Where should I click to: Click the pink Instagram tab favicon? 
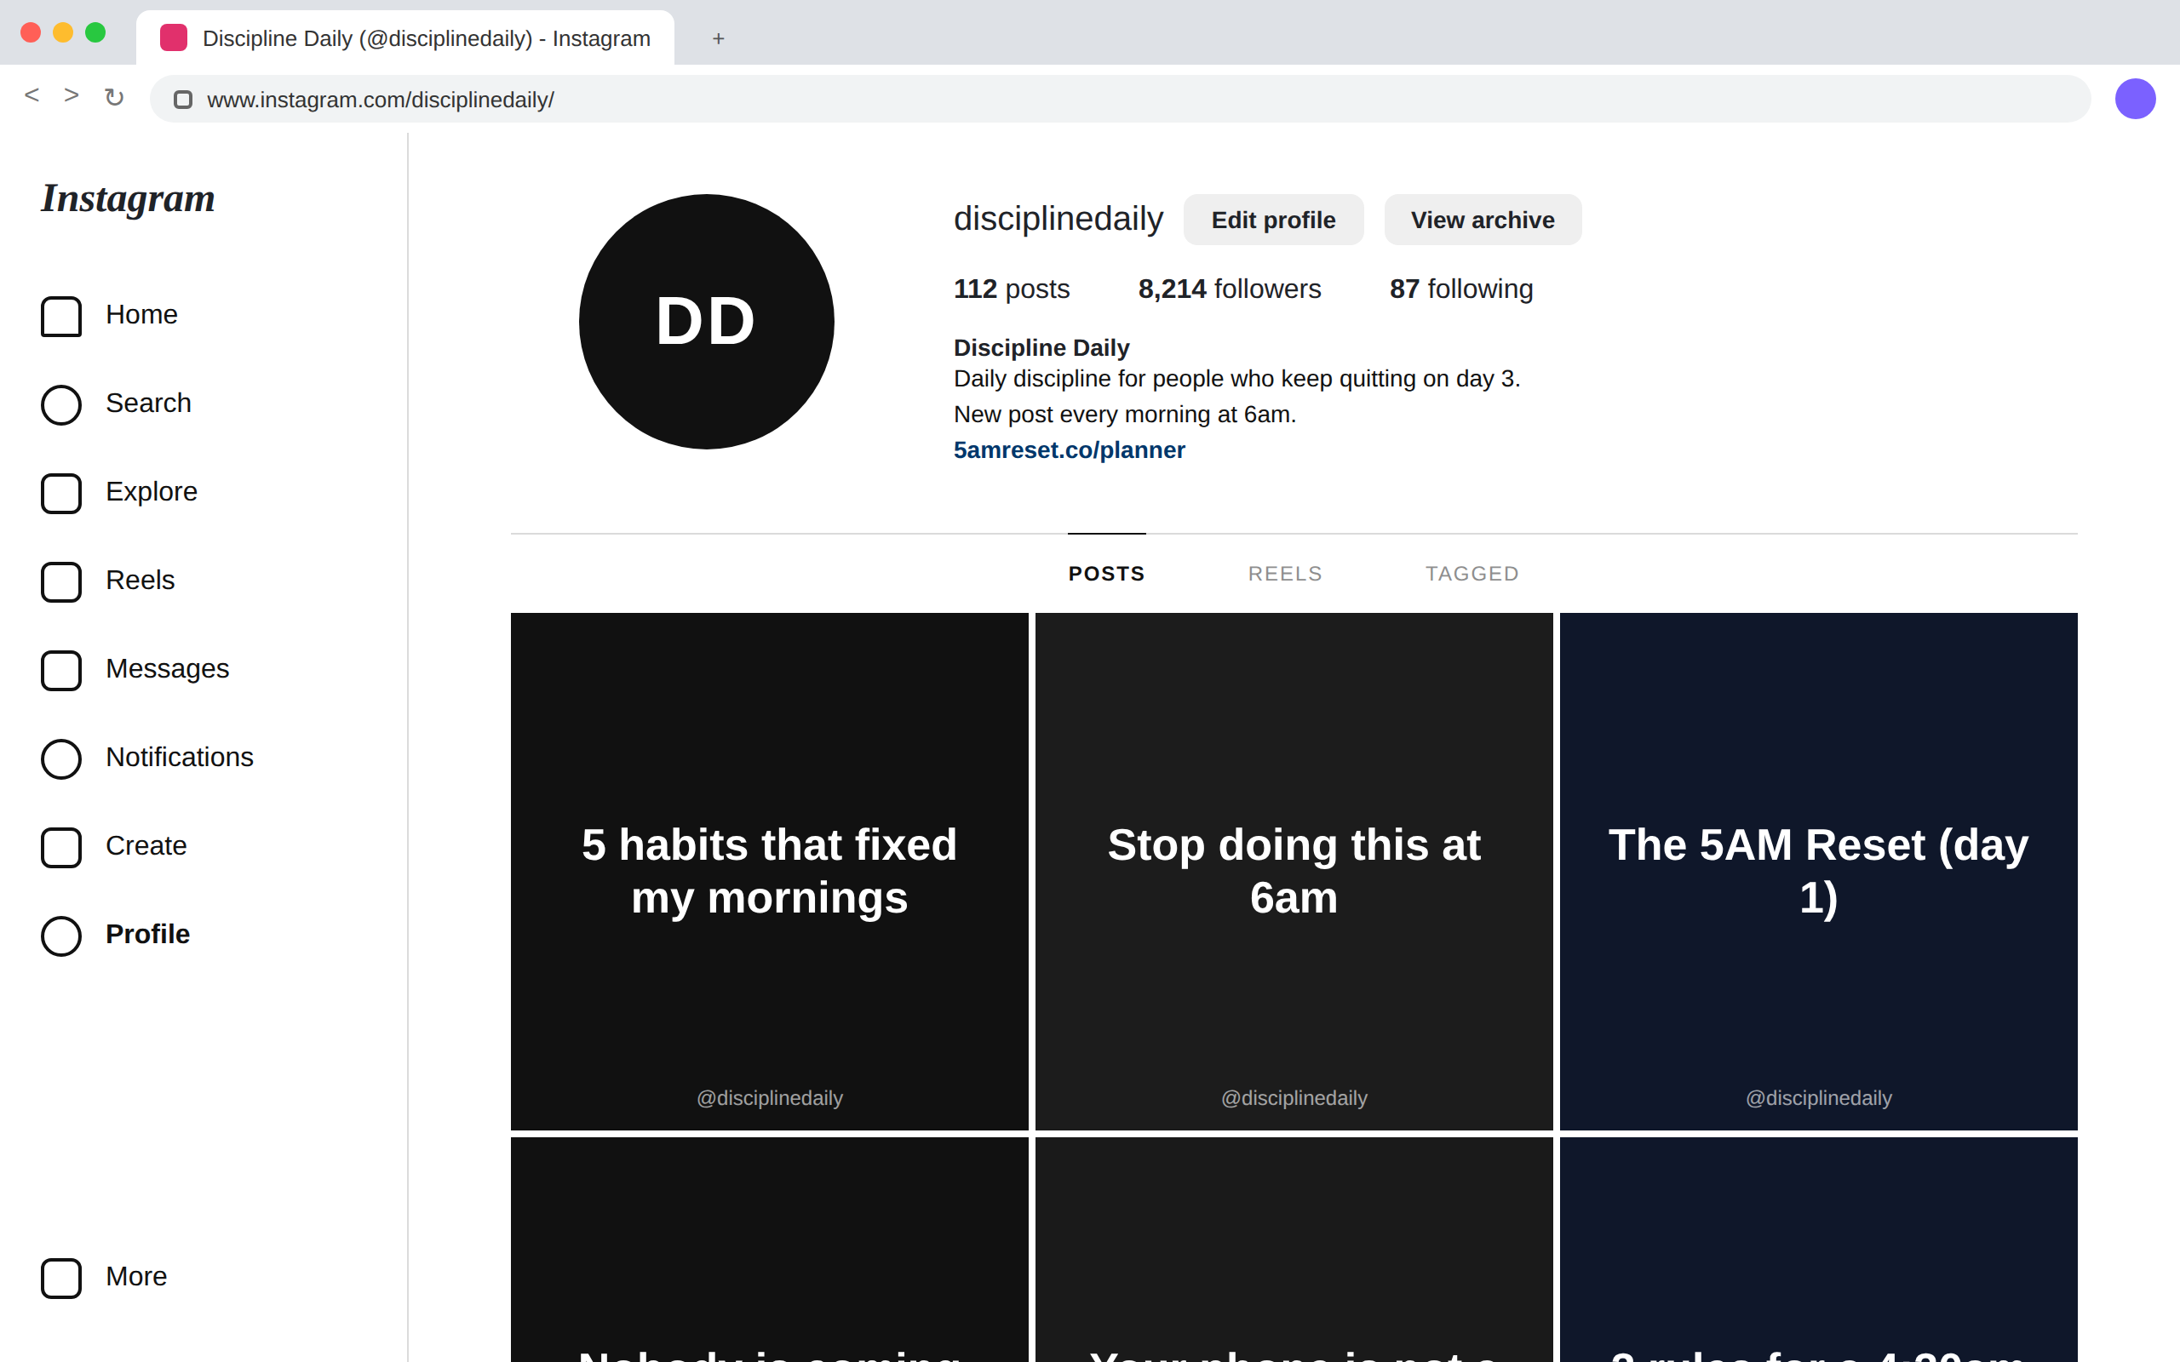173,37
